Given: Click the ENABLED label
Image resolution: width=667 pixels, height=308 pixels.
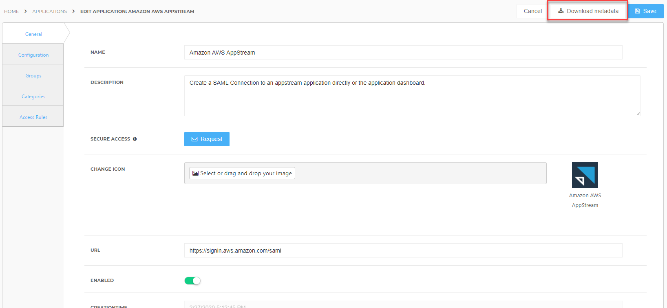Looking at the screenshot, I should click(x=102, y=280).
